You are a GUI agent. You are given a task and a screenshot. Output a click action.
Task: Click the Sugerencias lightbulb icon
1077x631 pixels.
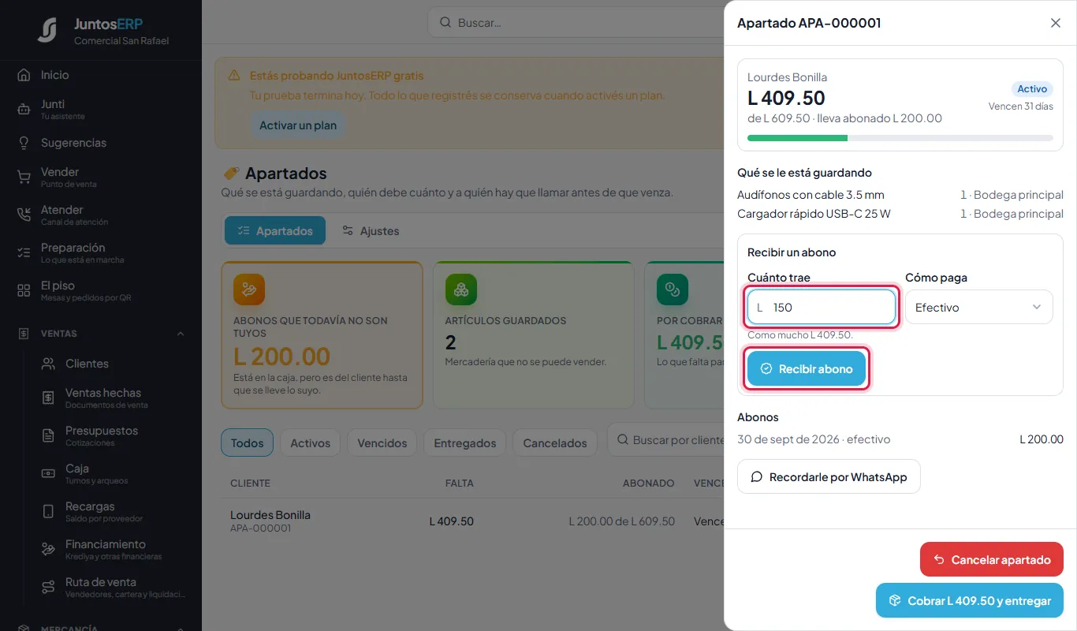[x=24, y=143]
